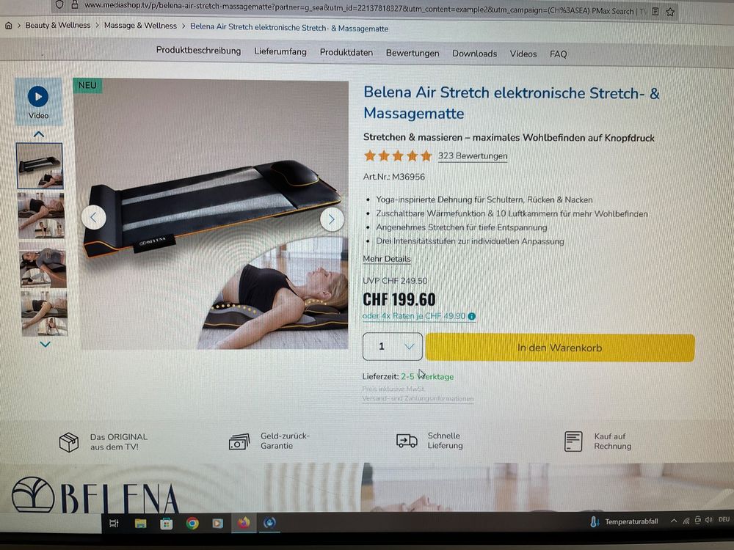This screenshot has width=734, height=550.
Task: Open the Downloads tab
Action: coord(474,54)
